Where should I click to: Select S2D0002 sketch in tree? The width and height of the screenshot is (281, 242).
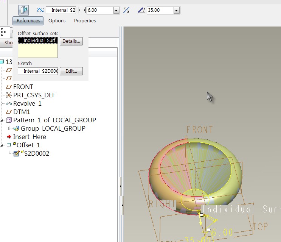(x=37, y=153)
